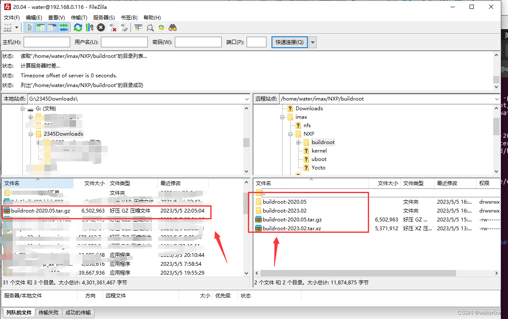Collapse the G: (文档) drive node
Viewport: 508px width, 319px height.
coord(23,109)
